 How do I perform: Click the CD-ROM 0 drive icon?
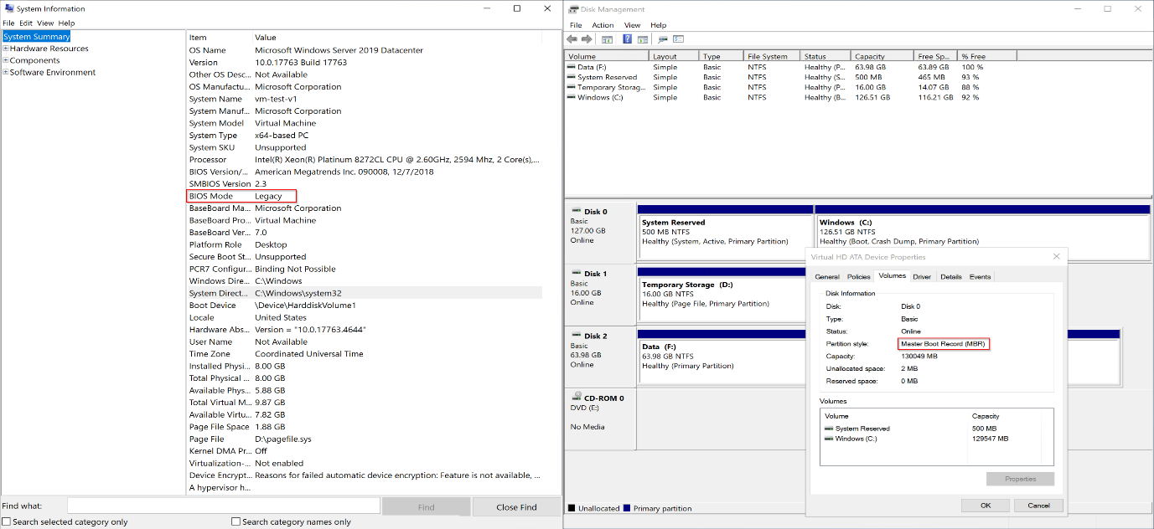(x=577, y=394)
